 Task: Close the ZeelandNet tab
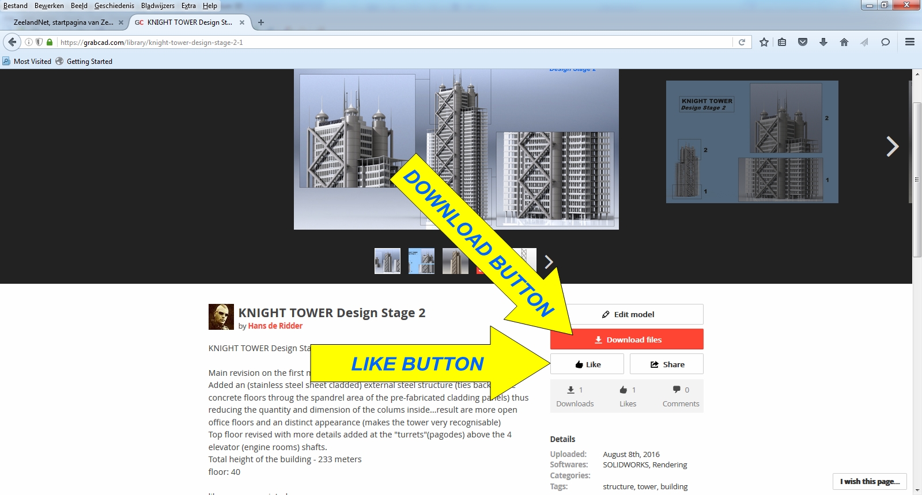121,22
